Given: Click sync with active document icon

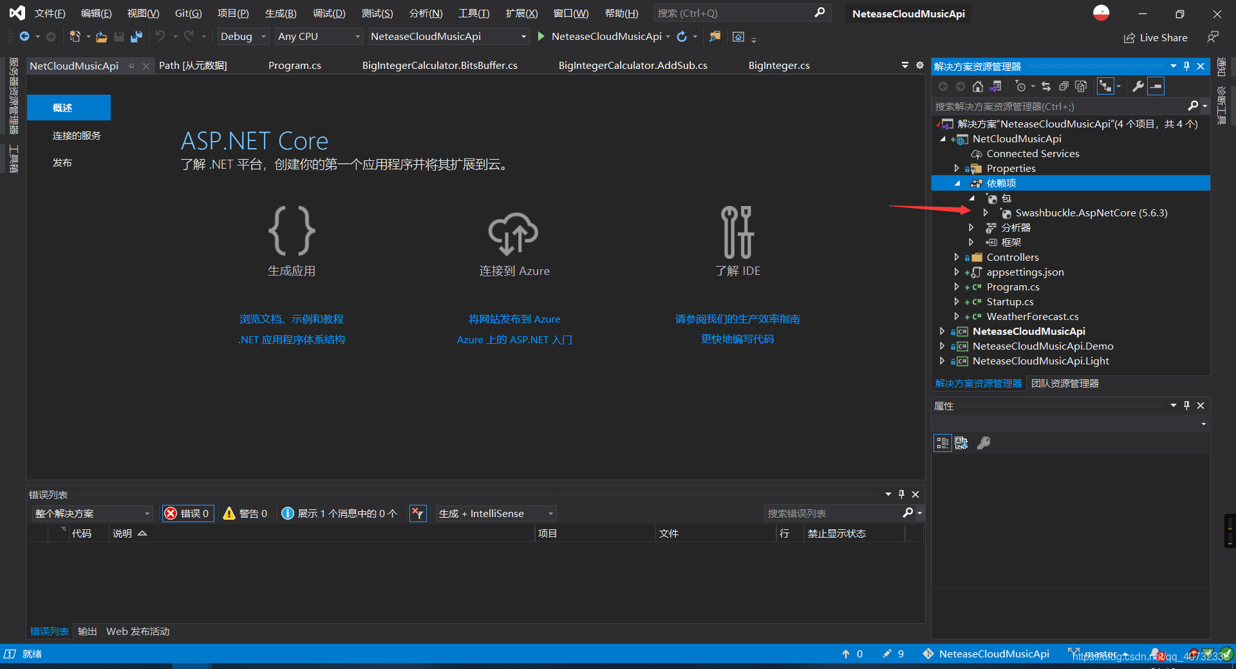Looking at the screenshot, I should click(1045, 86).
